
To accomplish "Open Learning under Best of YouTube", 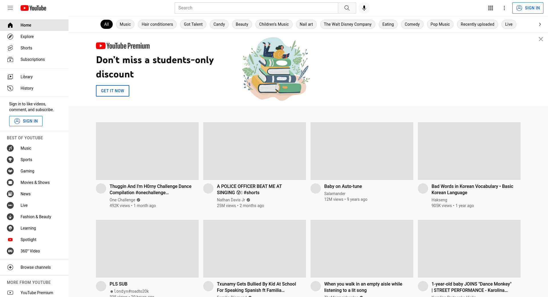I will coord(34,228).
